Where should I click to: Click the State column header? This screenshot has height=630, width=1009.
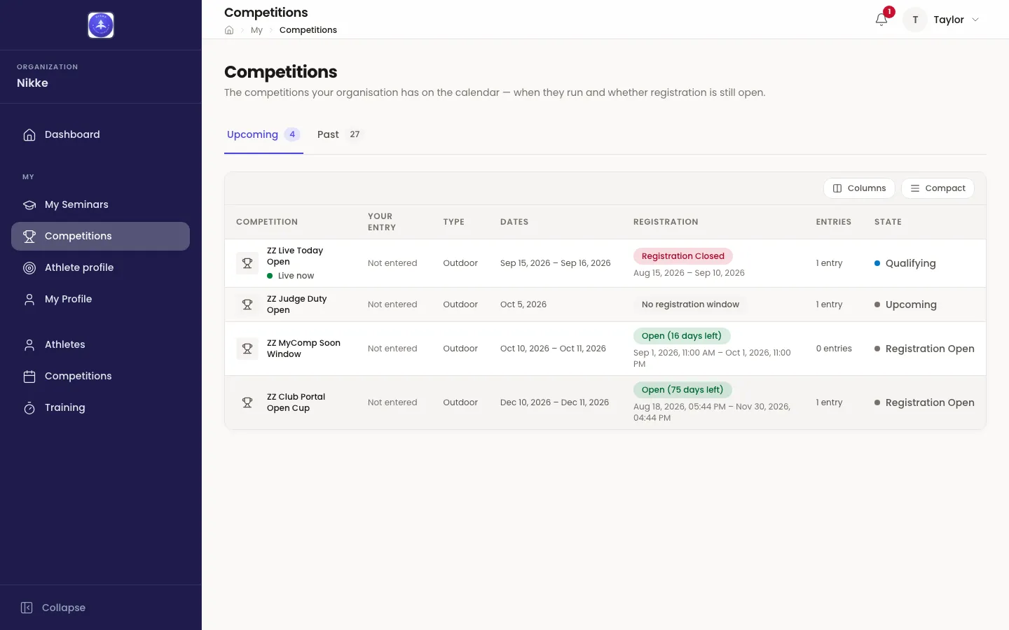[x=888, y=222]
